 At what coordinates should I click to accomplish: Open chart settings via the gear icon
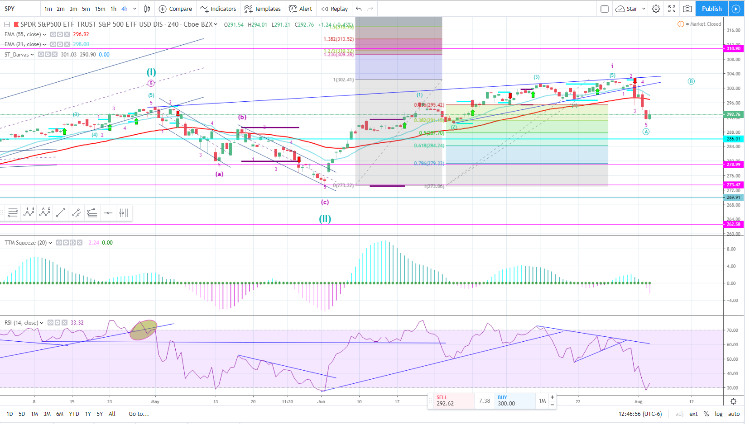656,9
